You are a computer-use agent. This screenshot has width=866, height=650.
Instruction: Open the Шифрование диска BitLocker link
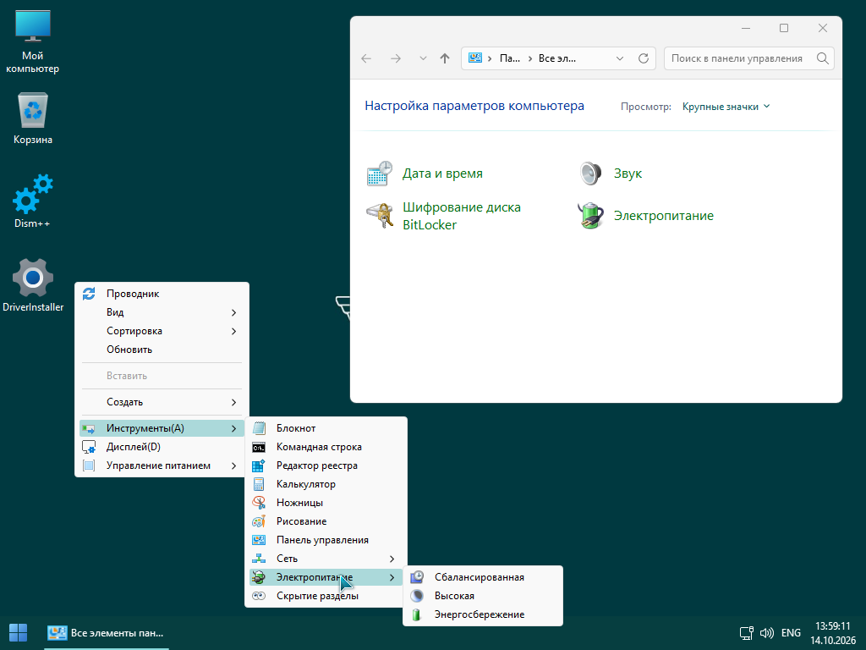tap(462, 216)
